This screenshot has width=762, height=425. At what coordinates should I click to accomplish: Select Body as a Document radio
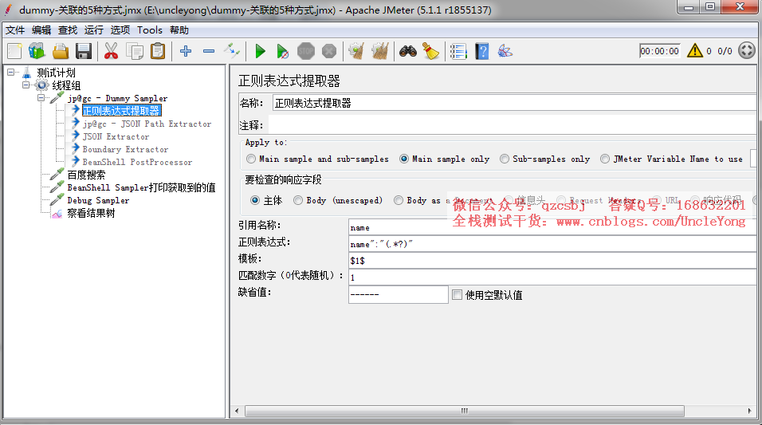tap(399, 200)
